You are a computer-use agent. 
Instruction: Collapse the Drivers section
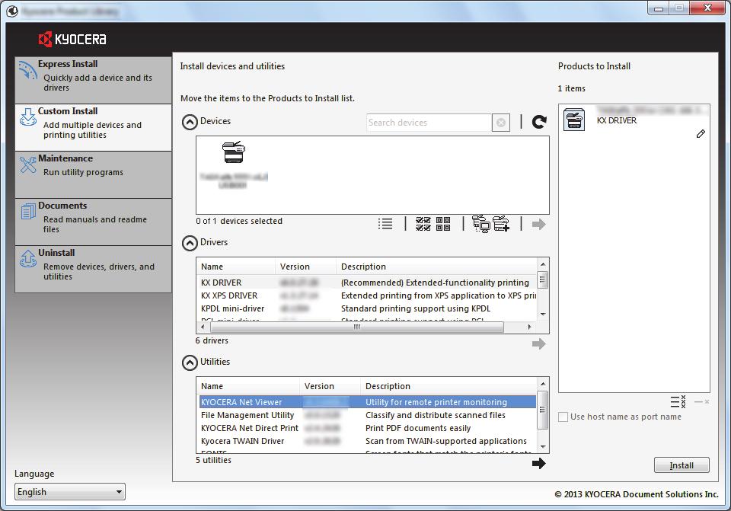pos(190,243)
